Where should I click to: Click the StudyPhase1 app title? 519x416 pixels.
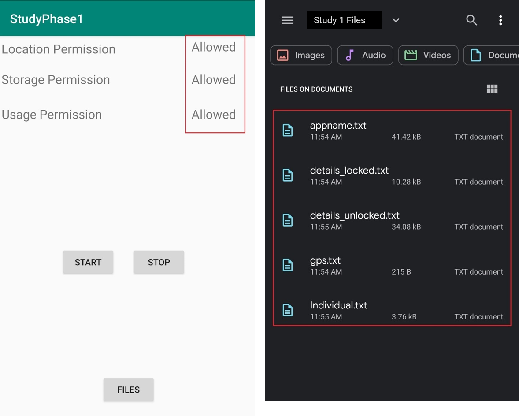(46, 19)
